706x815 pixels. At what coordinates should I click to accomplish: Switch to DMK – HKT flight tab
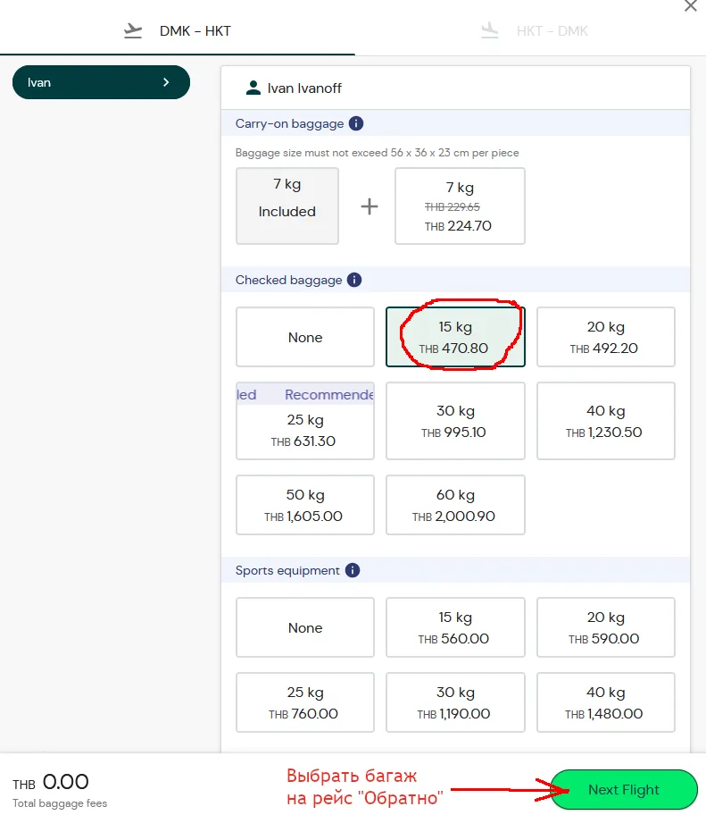[178, 31]
